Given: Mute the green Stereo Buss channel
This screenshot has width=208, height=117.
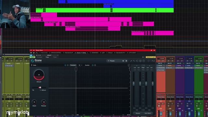Looking at the screenshot, I should [197, 104].
